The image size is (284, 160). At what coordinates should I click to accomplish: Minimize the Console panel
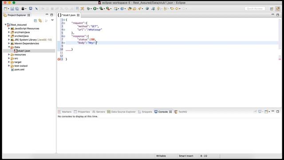273,111
